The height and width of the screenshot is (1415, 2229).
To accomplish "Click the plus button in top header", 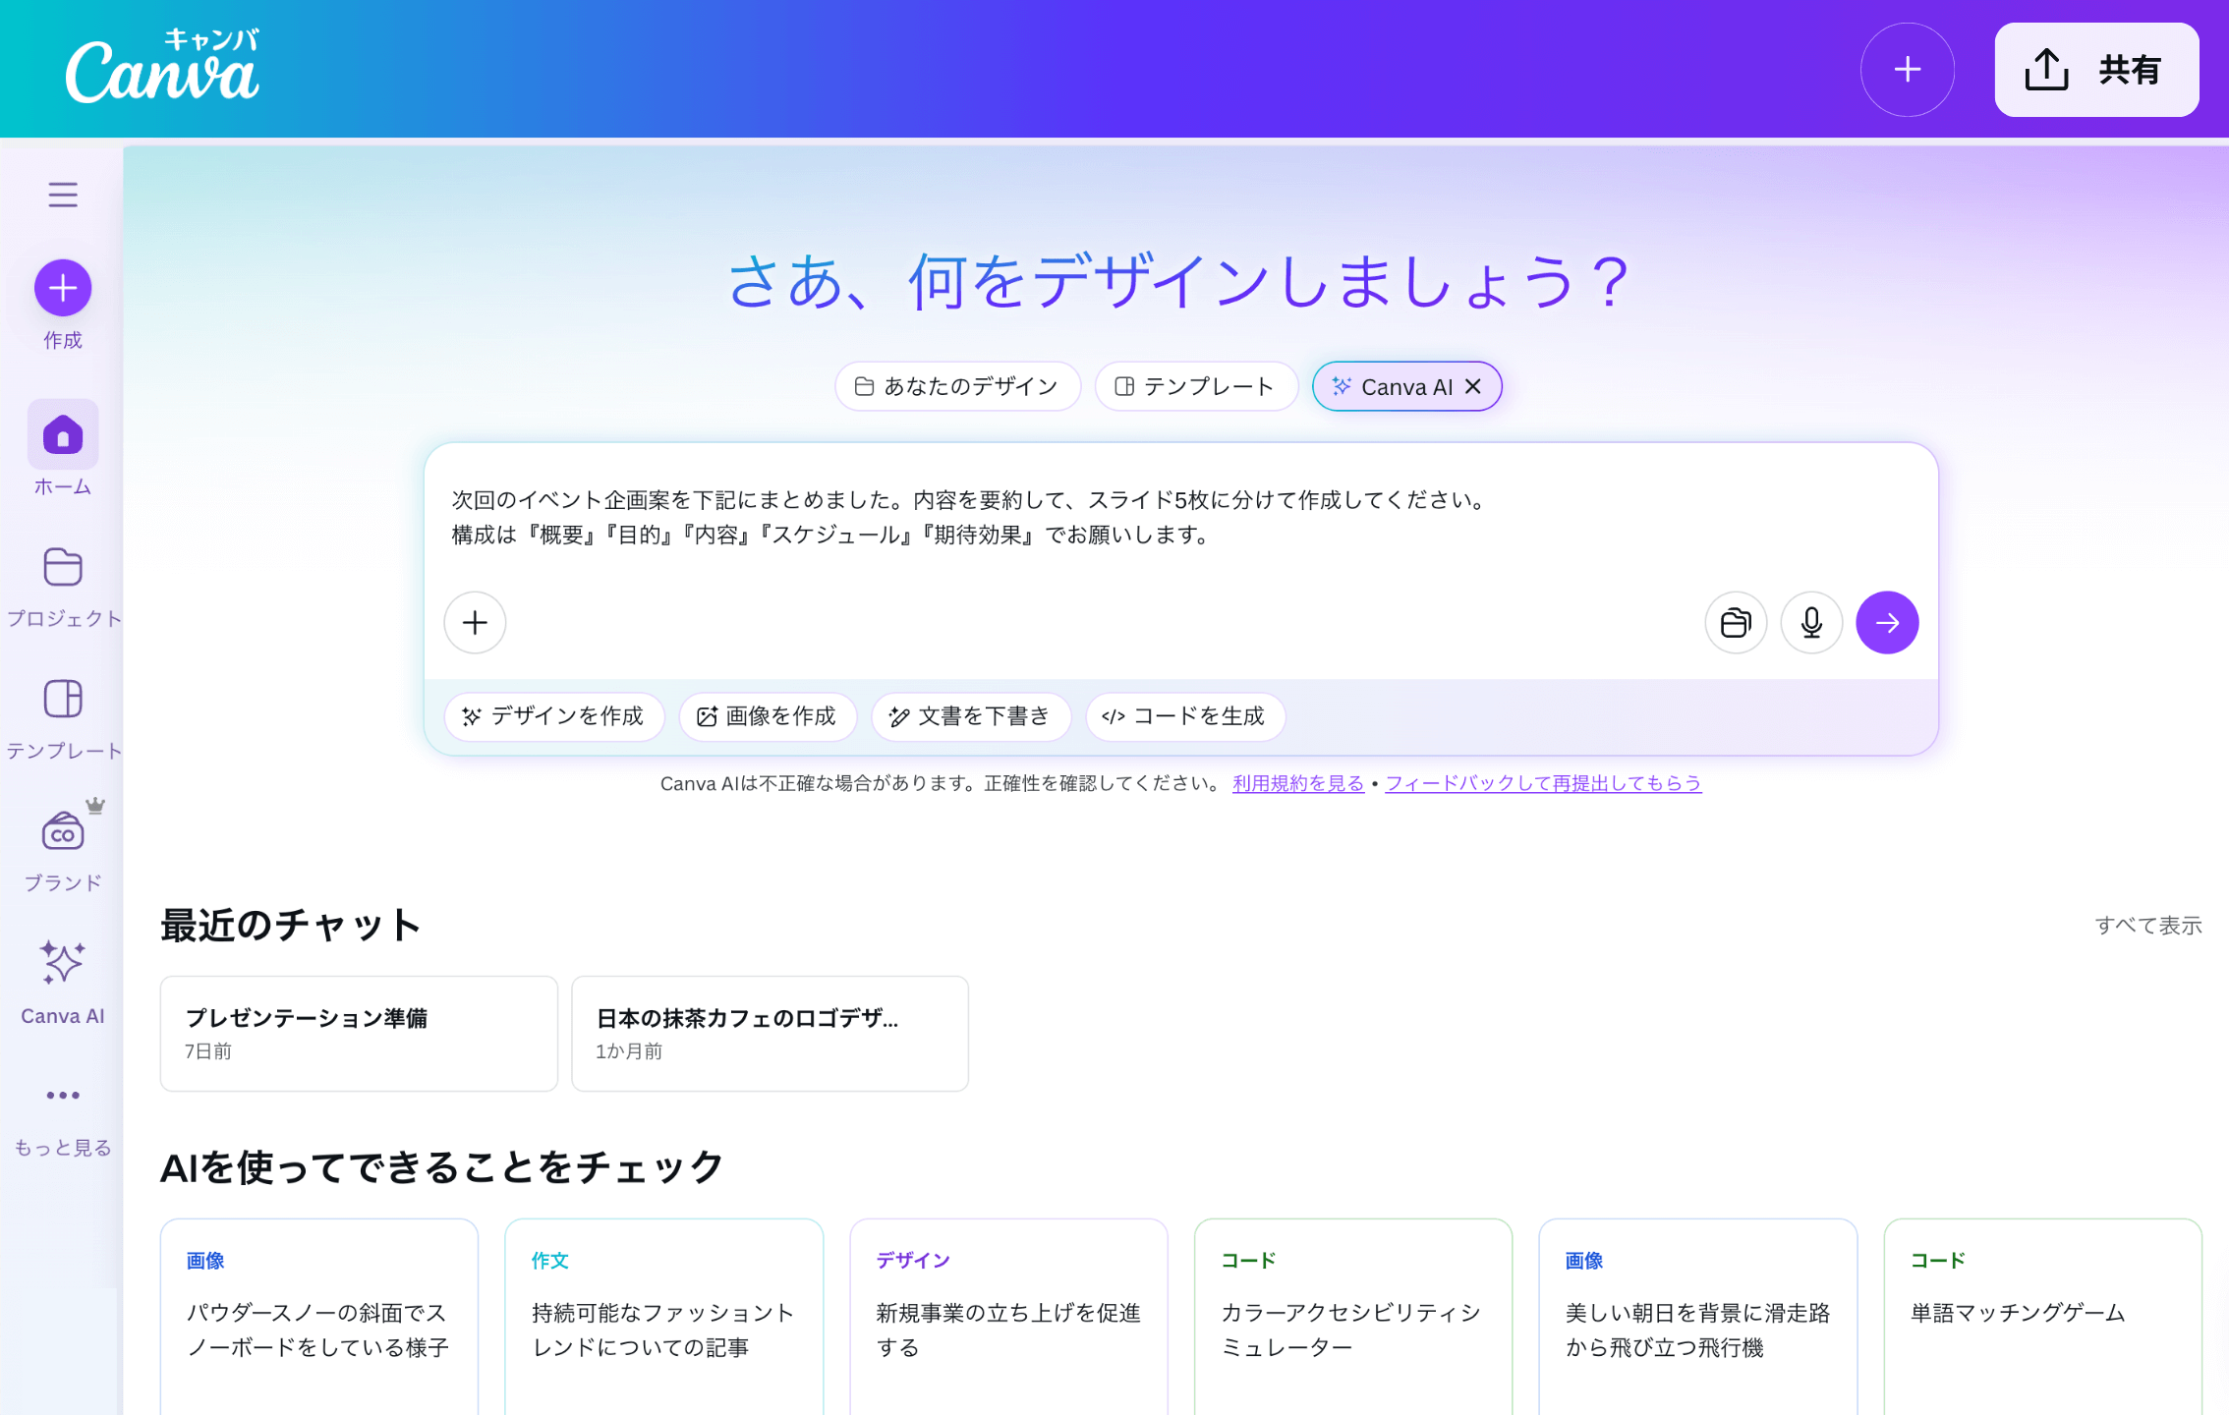I will [x=1907, y=70].
